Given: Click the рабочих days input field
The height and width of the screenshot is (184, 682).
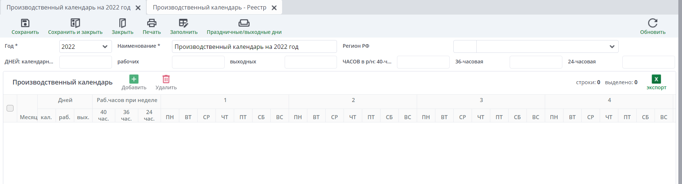Looking at the screenshot, I should coord(198,62).
